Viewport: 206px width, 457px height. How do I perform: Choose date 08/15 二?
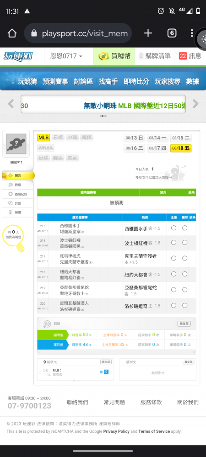click(x=181, y=138)
